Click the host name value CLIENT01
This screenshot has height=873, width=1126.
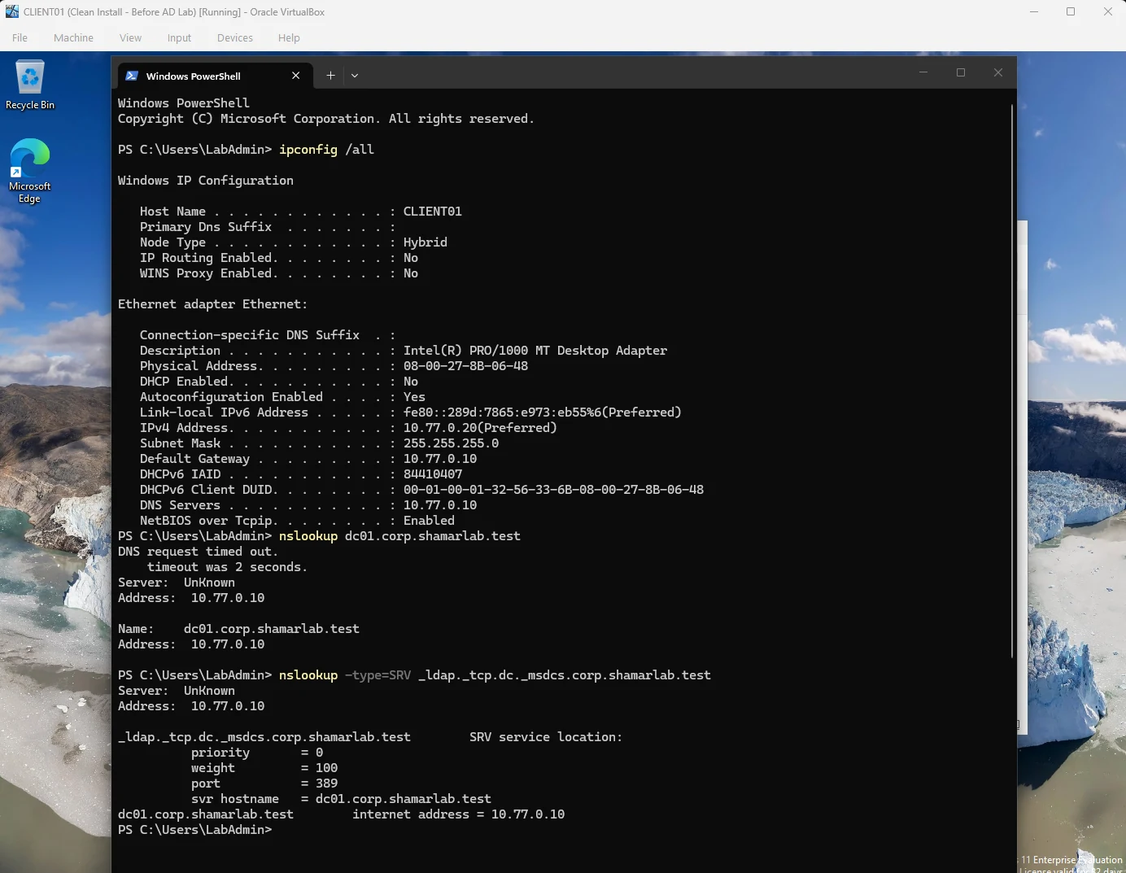[433, 212]
